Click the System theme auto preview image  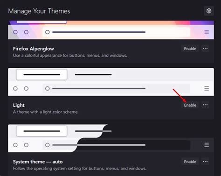pos(111,138)
